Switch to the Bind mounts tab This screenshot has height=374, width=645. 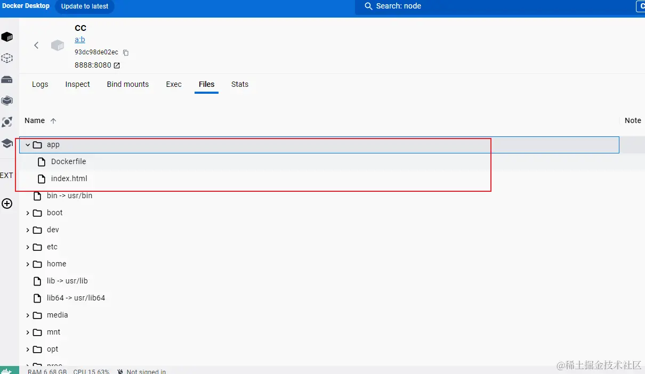(x=128, y=84)
